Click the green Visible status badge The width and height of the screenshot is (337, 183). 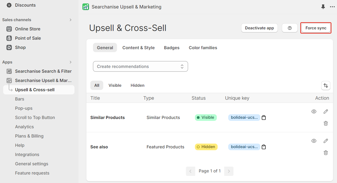coord(206,117)
